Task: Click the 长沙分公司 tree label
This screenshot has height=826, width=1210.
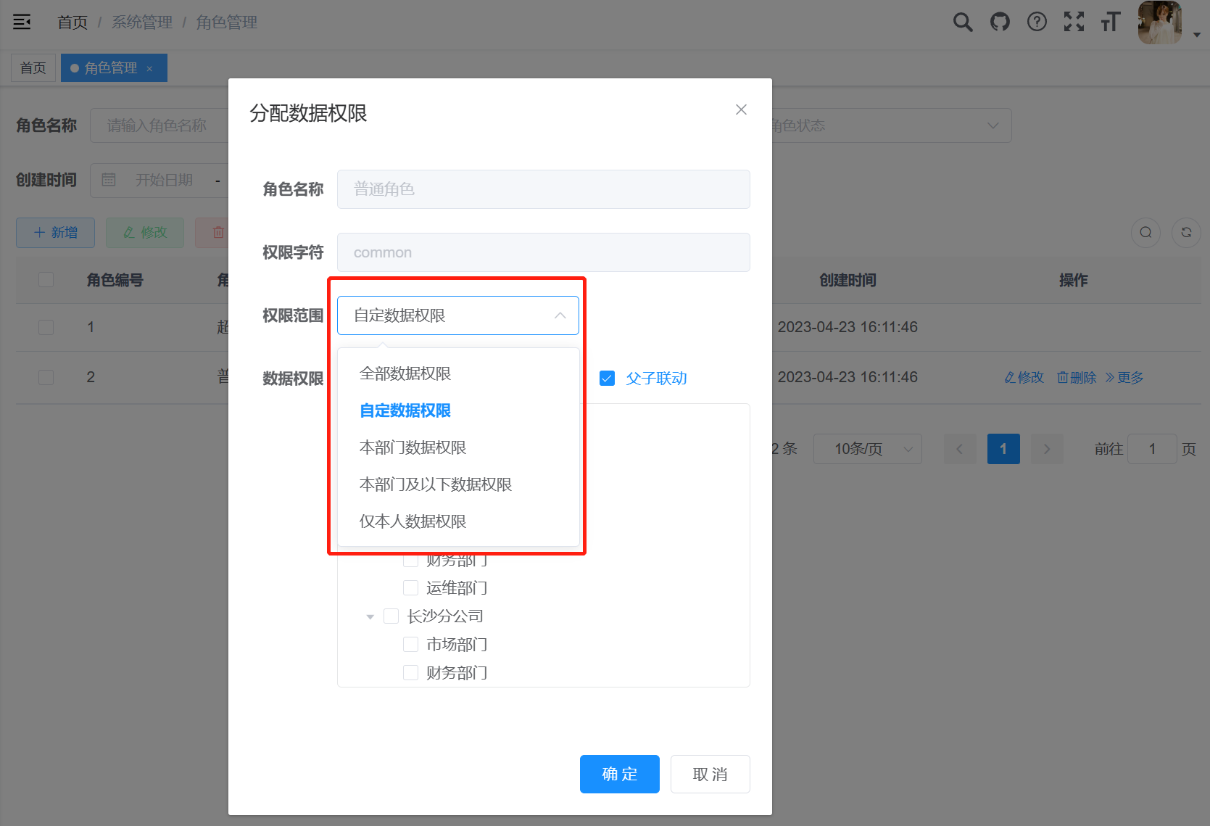Action: pyautogui.click(x=445, y=616)
